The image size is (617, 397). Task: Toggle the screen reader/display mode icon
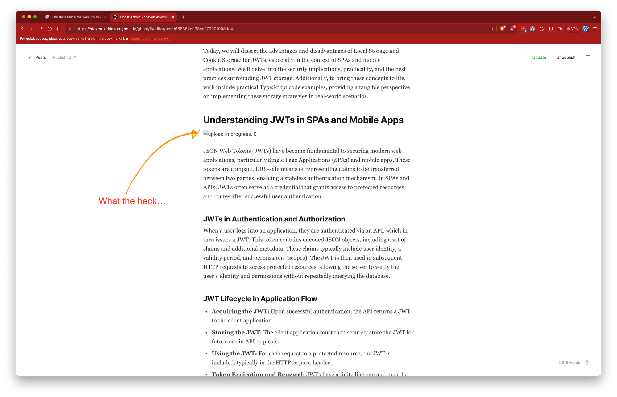point(588,57)
